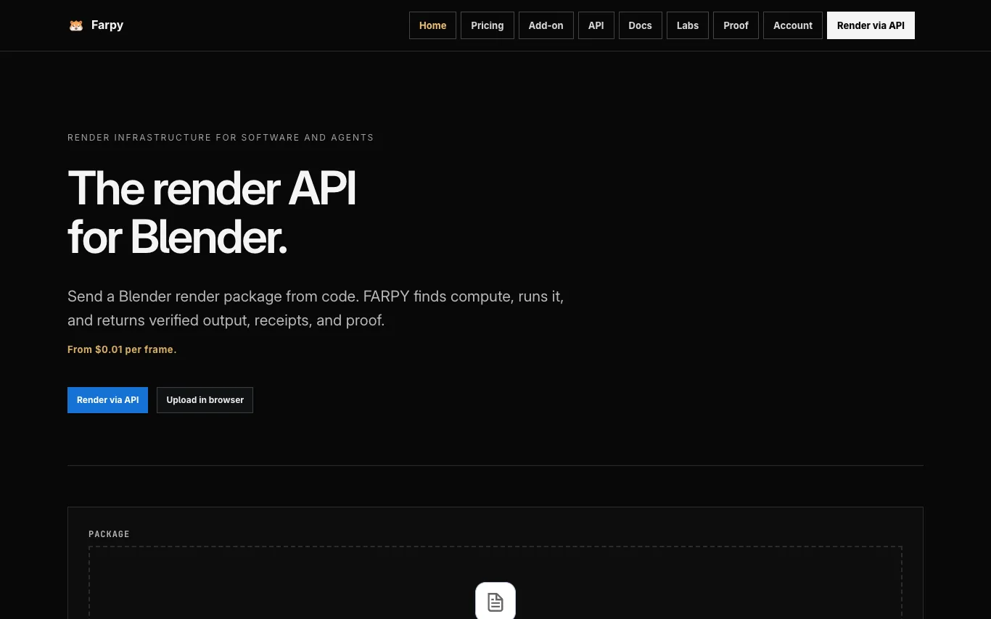991x619 pixels.
Task: Choose Upload in browser
Action: coord(205,400)
